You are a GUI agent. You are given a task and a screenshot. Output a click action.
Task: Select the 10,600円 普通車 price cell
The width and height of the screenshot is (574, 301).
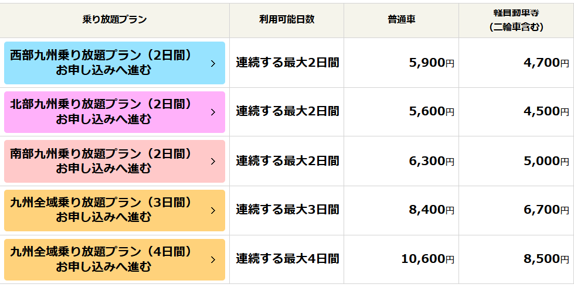pyautogui.click(x=427, y=259)
